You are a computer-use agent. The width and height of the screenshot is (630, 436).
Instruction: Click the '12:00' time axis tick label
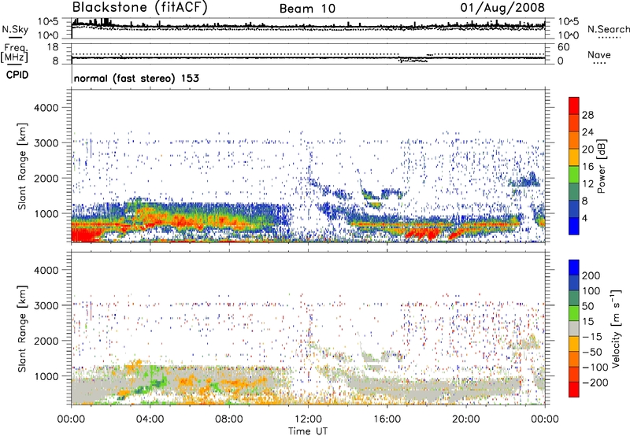click(308, 419)
